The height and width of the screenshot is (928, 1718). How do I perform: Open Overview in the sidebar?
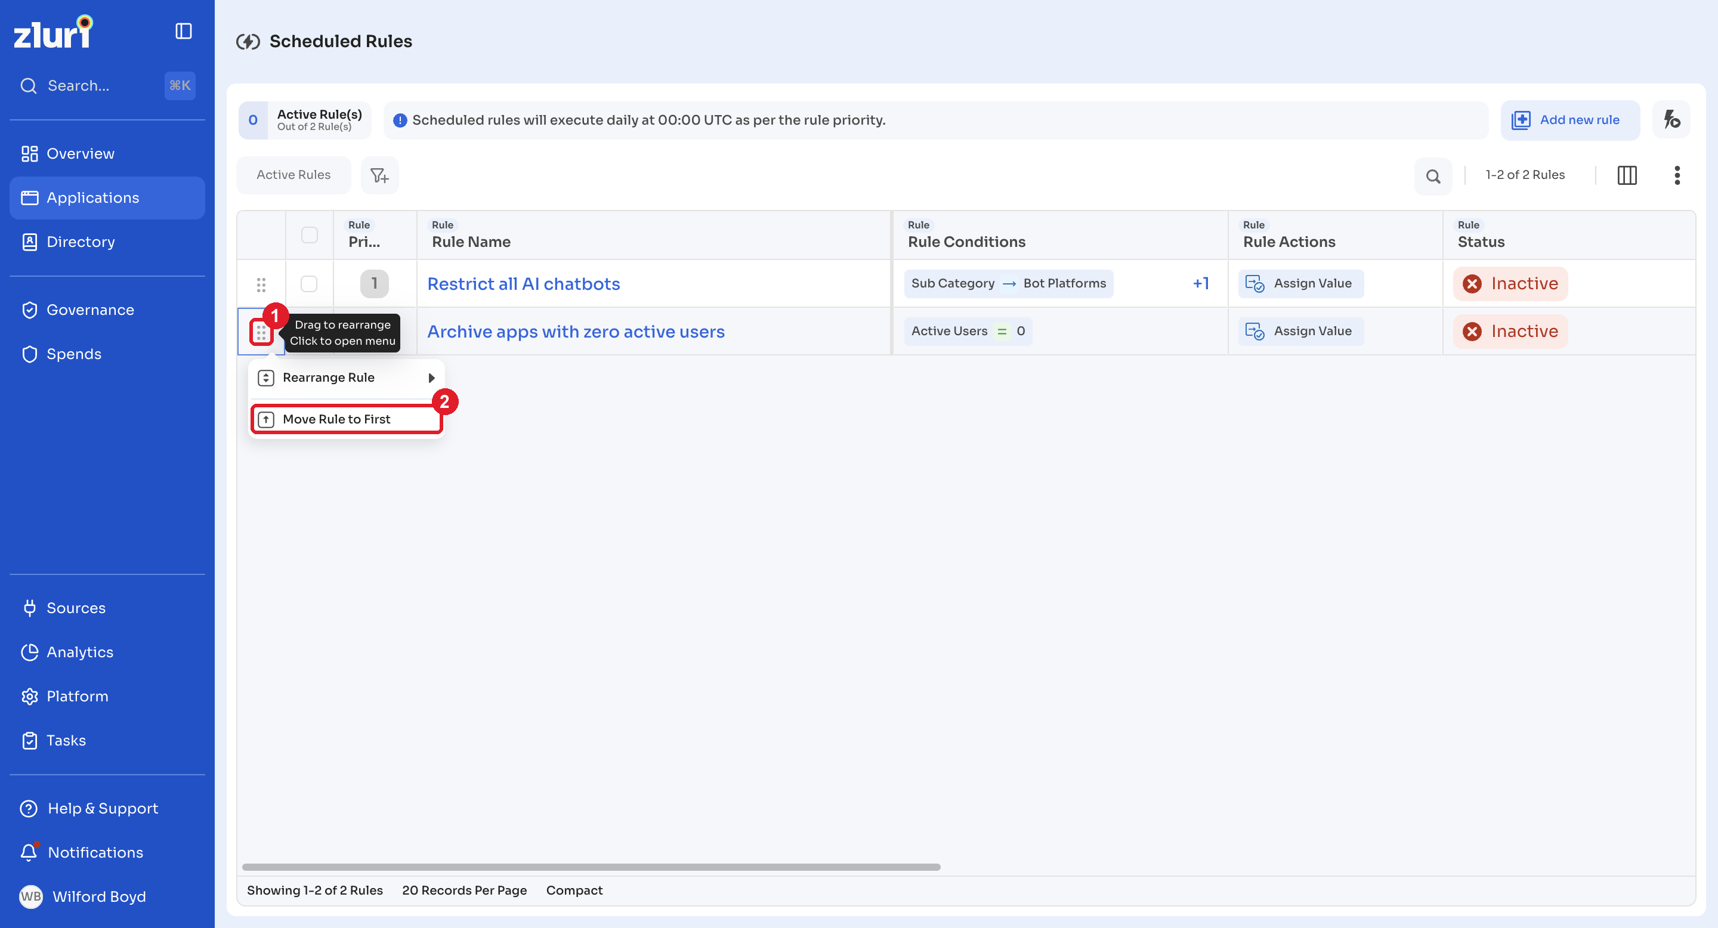pyautogui.click(x=107, y=154)
